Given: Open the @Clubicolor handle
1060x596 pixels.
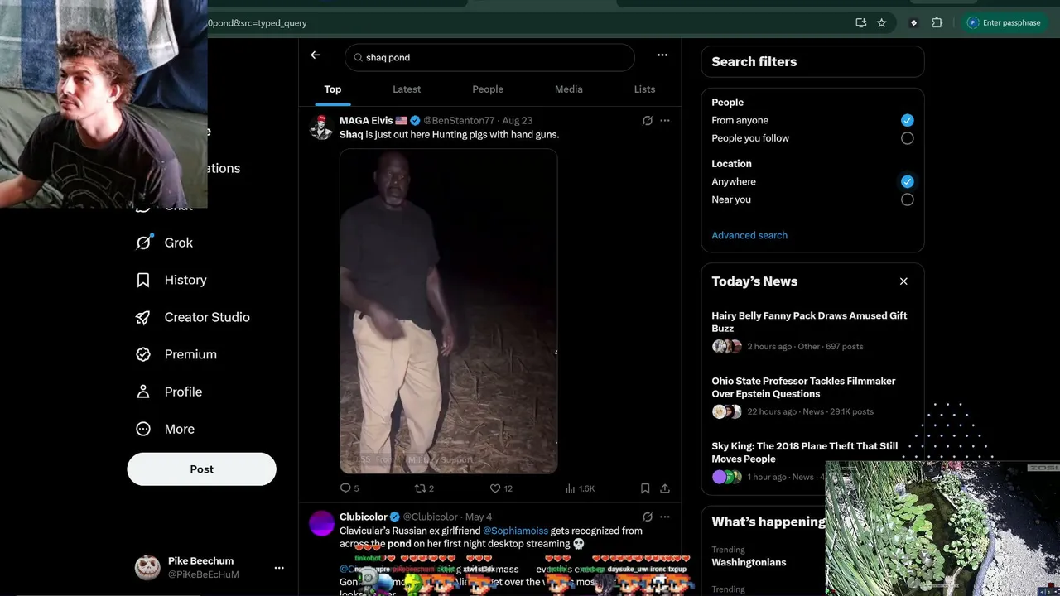Looking at the screenshot, I should coord(431,517).
